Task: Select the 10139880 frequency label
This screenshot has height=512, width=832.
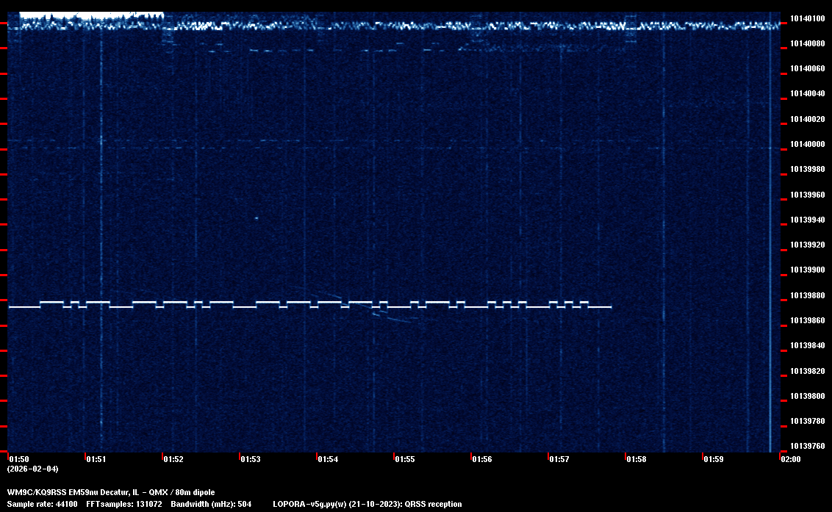Action: pos(806,295)
